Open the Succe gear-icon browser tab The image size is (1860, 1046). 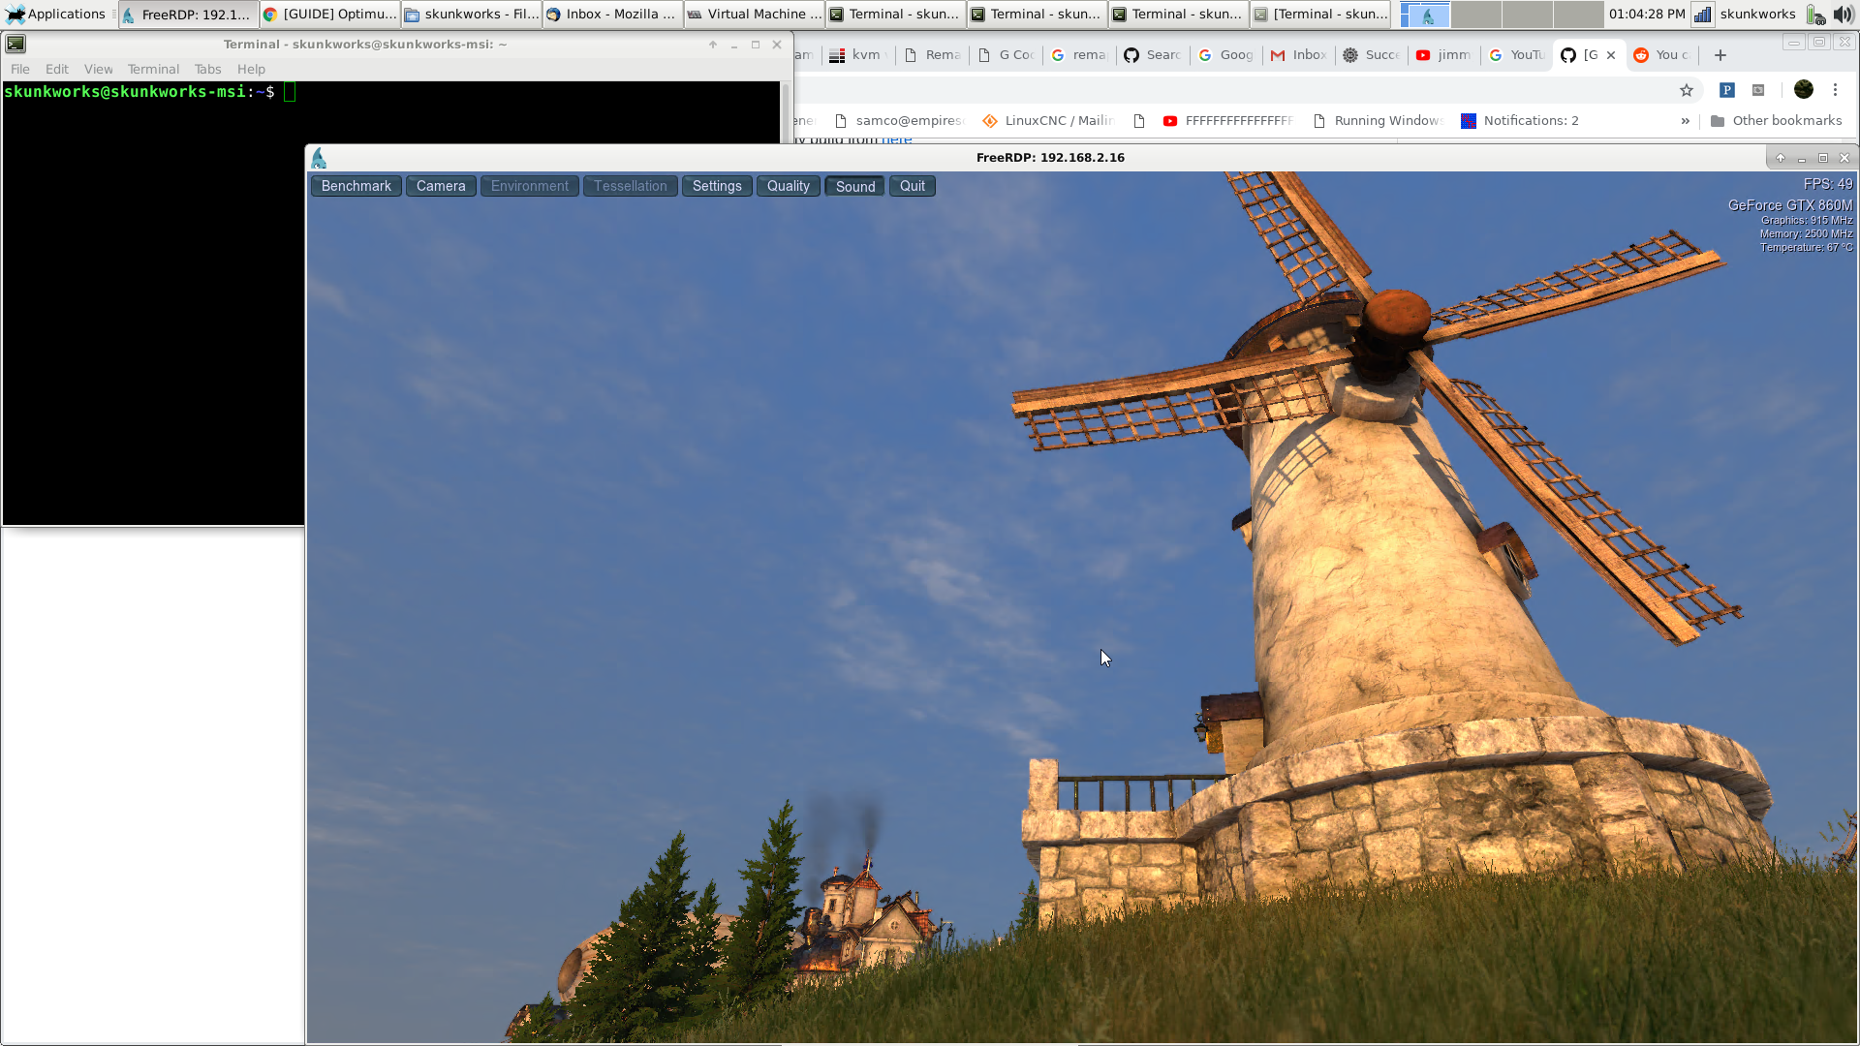coord(1372,55)
